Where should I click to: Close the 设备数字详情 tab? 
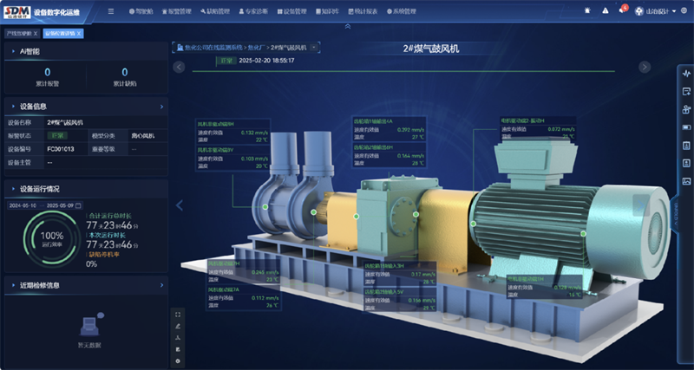(x=80, y=33)
